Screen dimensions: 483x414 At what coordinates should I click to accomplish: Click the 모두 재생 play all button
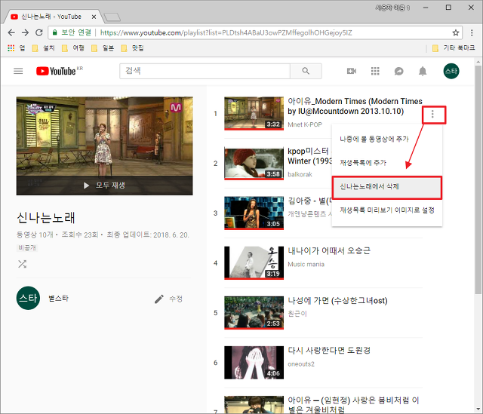(104, 186)
